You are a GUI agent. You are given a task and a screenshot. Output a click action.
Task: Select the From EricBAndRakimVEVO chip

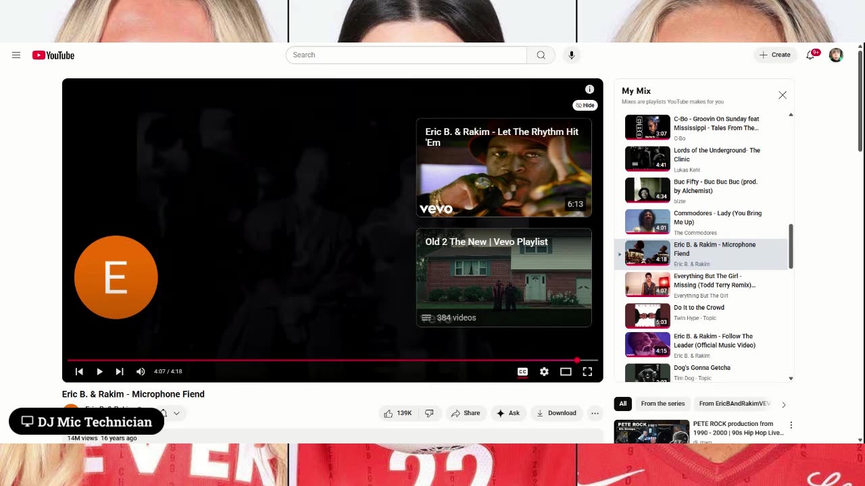[x=735, y=404]
